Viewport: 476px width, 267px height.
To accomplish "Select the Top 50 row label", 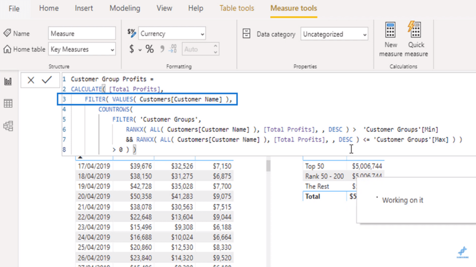I will click(x=315, y=166).
